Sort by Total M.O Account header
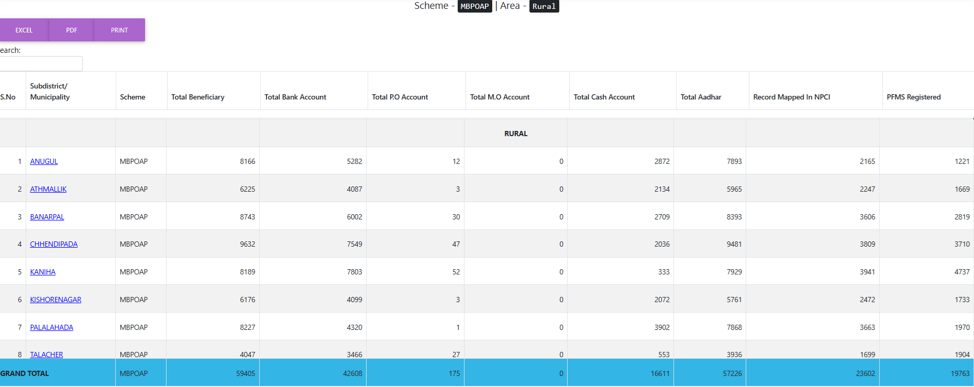Image resolution: width=974 pixels, height=387 pixels. pos(517,91)
